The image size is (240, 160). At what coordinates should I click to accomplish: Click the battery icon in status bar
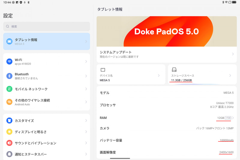pos(234,2)
